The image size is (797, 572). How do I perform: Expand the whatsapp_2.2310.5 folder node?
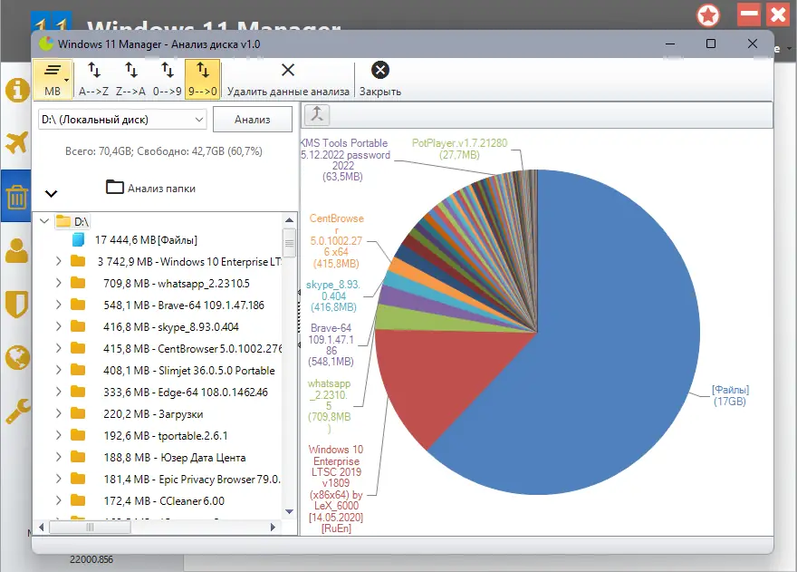[x=59, y=283]
